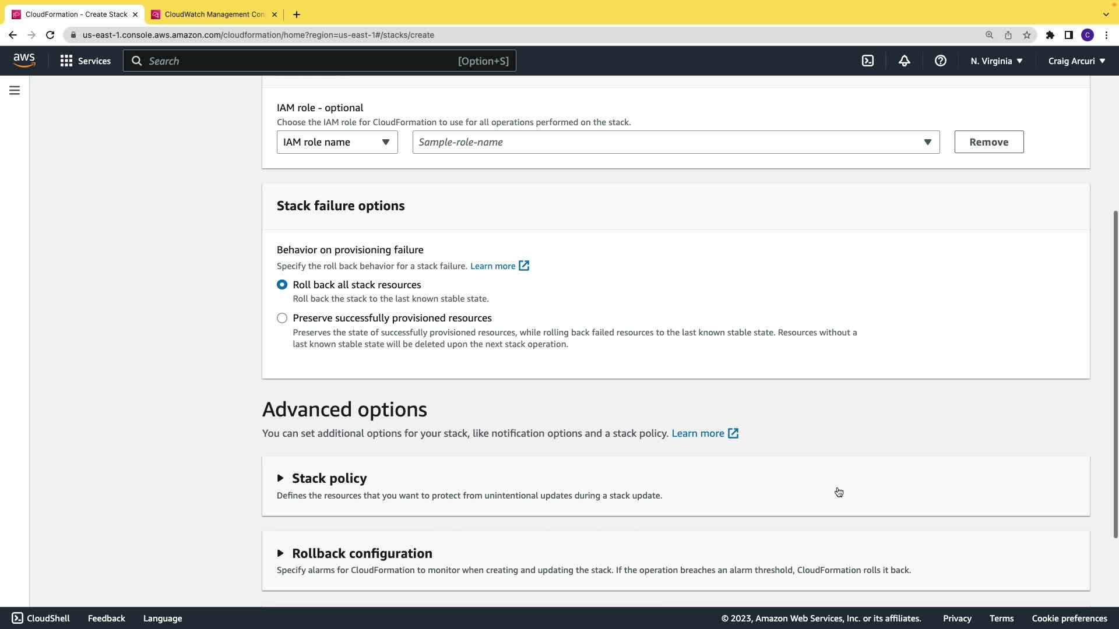Open the N. Virginia region menu
The image size is (1119, 629).
point(996,61)
